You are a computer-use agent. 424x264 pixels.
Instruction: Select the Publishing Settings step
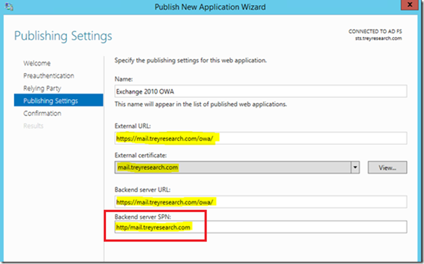coord(58,100)
